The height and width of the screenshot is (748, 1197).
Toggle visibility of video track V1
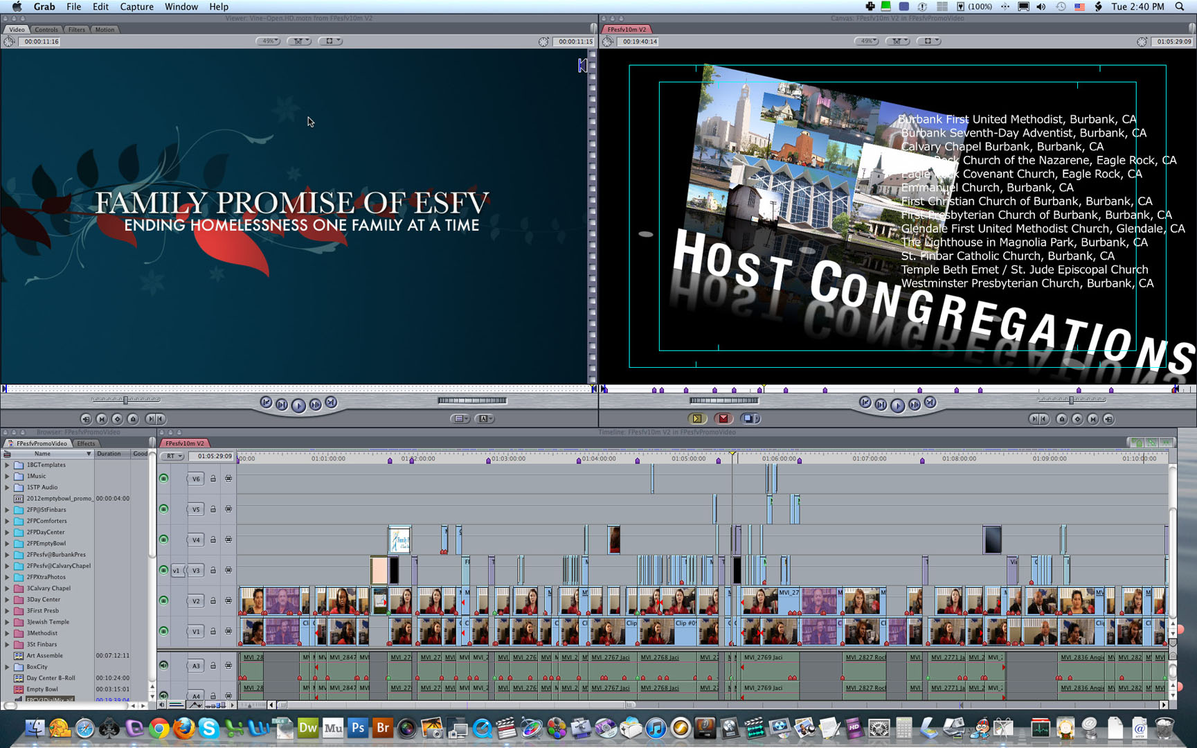164,631
